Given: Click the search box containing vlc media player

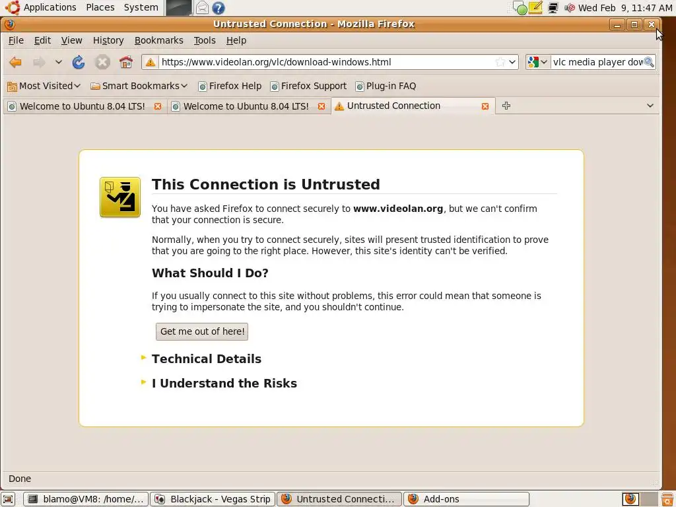Looking at the screenshot, I should pos(597,62).
